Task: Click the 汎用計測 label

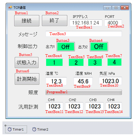Action: 28,107
